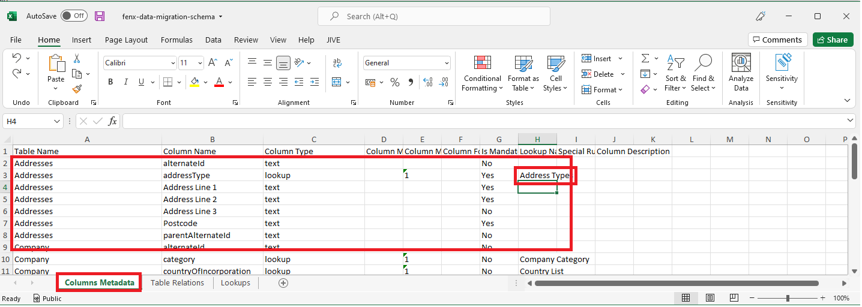
Task: Toggle bold formatting
Action: [x=110, y=82]
